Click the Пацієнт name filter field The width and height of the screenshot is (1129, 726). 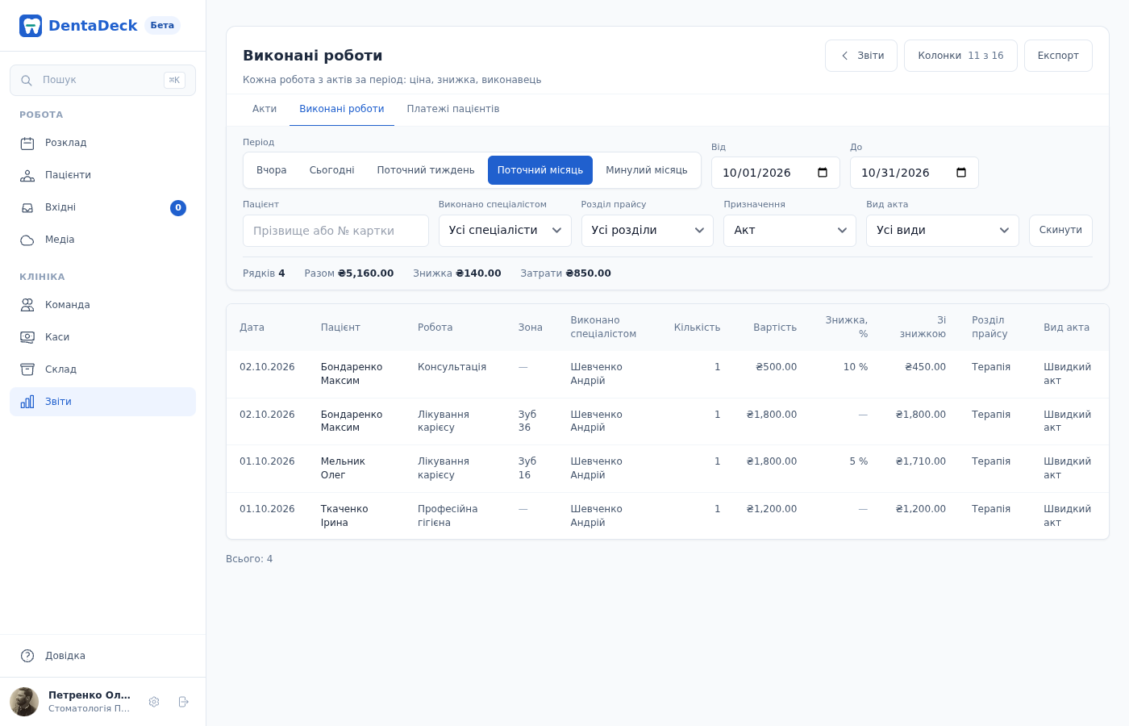(335, 231)
